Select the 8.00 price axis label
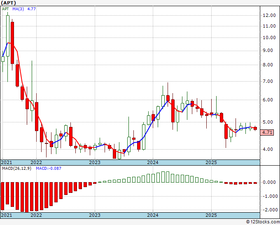Screen dimensions: 280x225 [268, 65]
